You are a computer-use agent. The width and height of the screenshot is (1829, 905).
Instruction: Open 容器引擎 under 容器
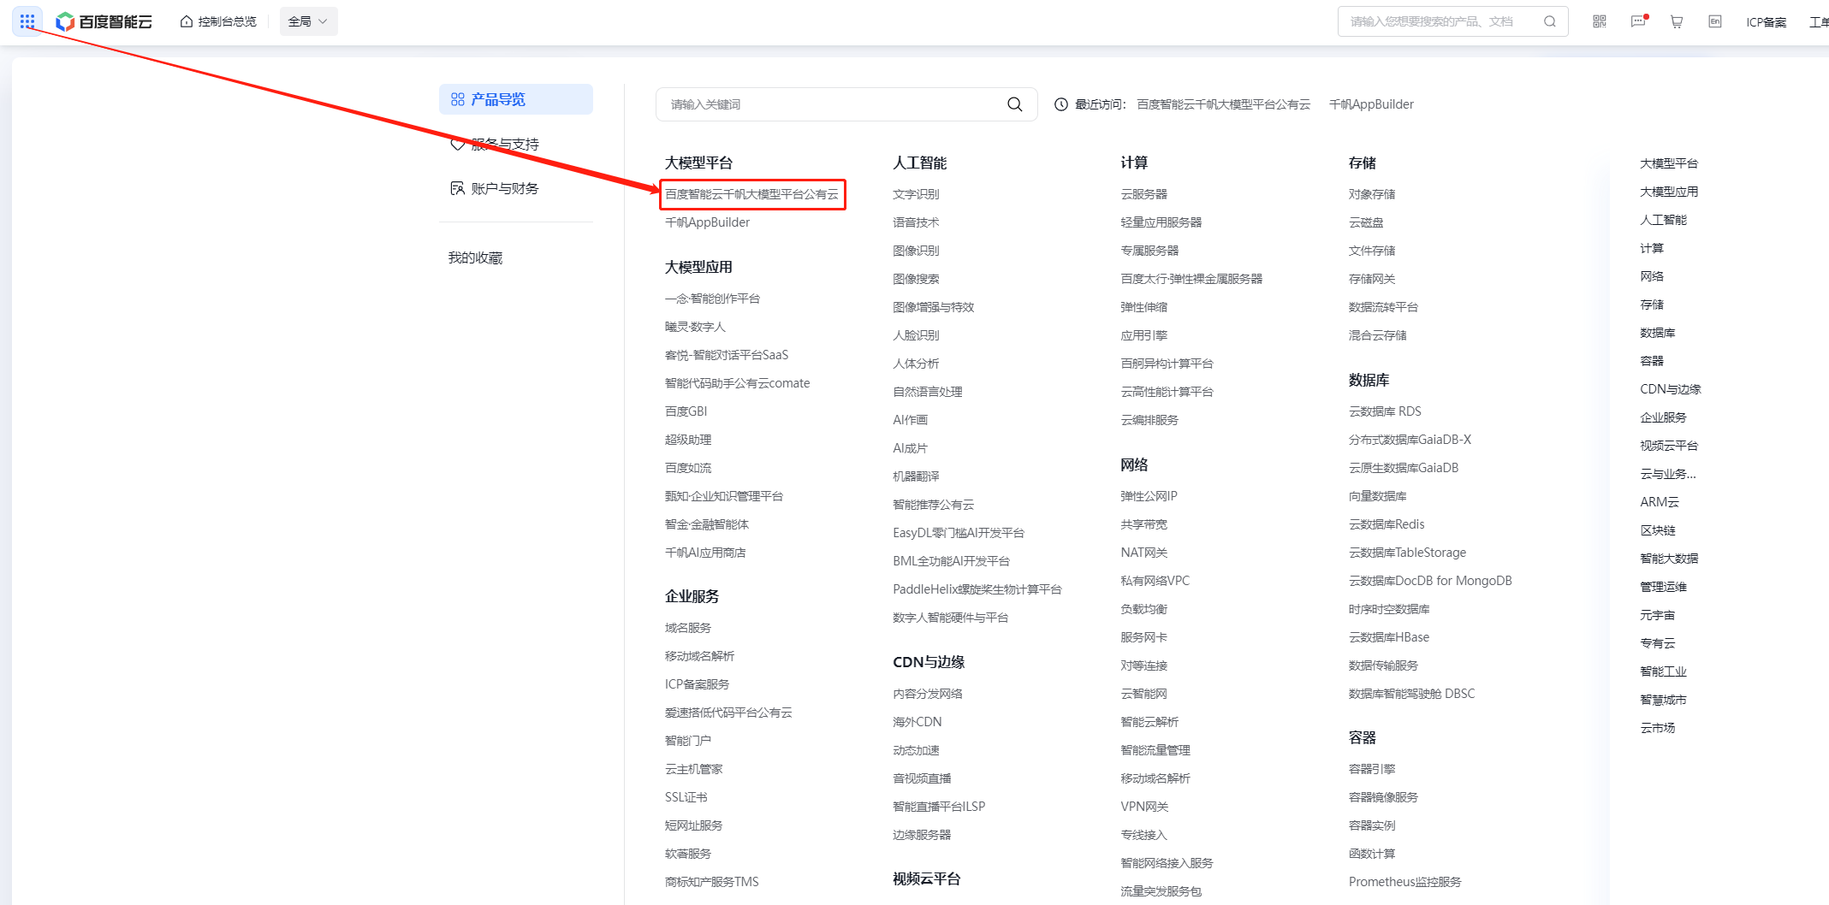click(1372, 769)
